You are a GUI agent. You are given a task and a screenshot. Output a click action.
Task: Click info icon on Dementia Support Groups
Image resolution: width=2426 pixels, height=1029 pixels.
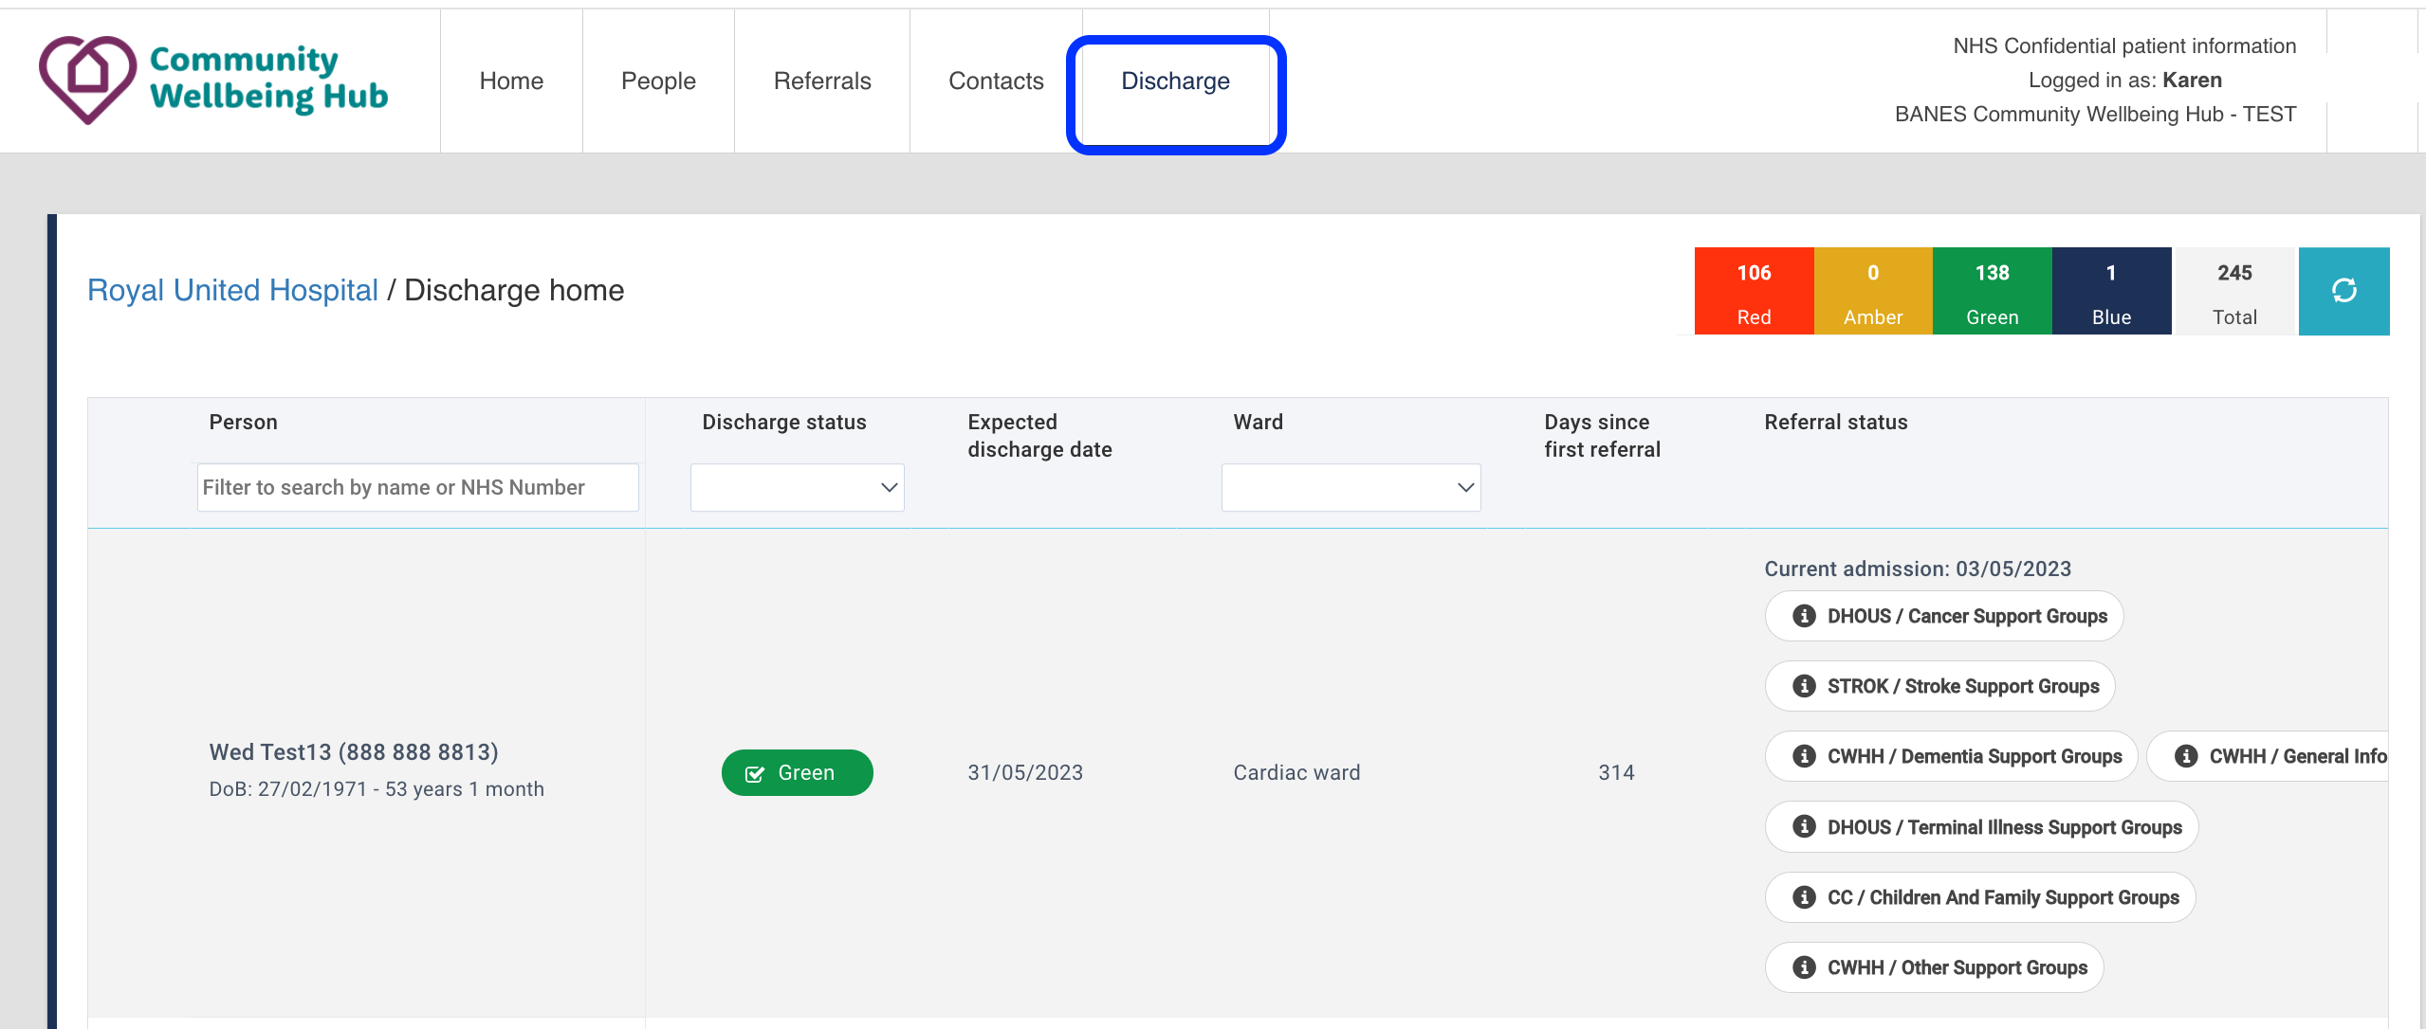click(x=1804, y=756)
